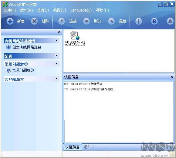Click log line '22:36:18 开始进行身份验证...'
Viewport: 176px width, 158px height.
coord(90,89)
